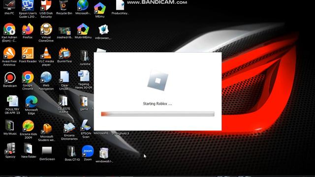Launch Karl Adrian Chrome profile shortcut
The height and width of the screenshot is (177, 315).
pos(9,32)
